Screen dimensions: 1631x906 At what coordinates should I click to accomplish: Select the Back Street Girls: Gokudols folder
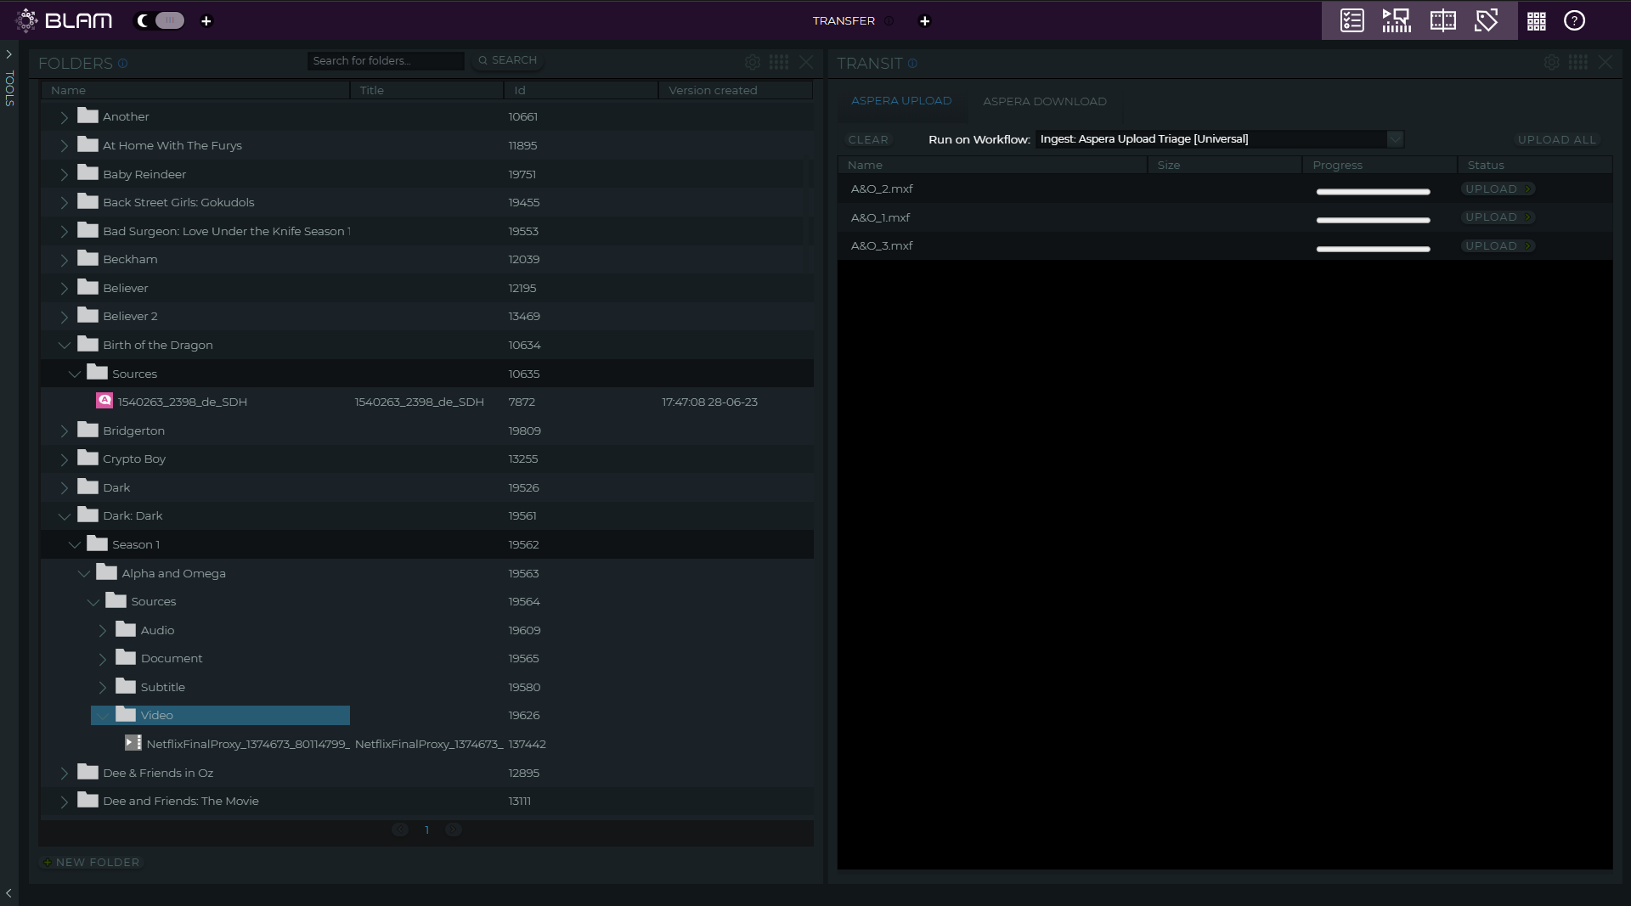(178, 202)
